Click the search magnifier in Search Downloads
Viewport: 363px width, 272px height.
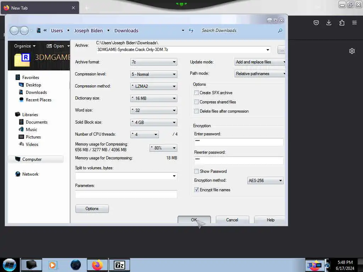pyautogui.click(x=280, y=30)
